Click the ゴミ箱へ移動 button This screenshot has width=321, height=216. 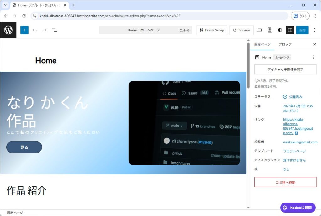click(x=285, y=182)
